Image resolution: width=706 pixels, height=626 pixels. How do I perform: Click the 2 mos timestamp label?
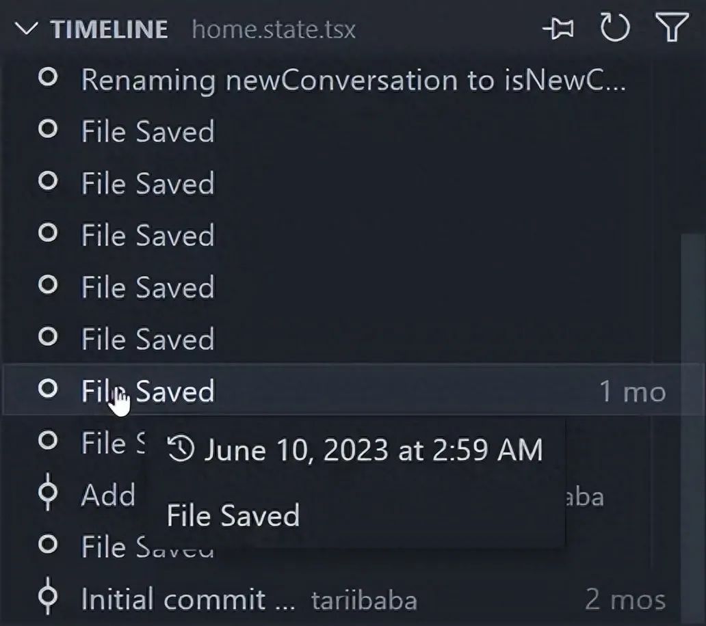click(x=625, y=600)
